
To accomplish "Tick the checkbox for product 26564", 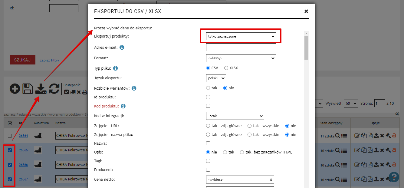I will point(10,136).
